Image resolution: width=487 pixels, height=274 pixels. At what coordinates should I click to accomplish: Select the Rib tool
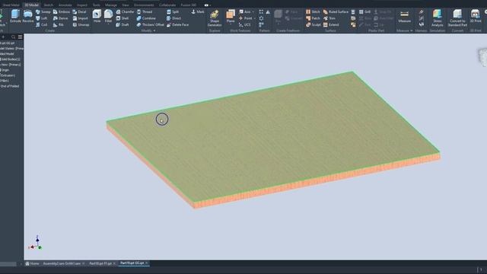click(x=59, y=24)
